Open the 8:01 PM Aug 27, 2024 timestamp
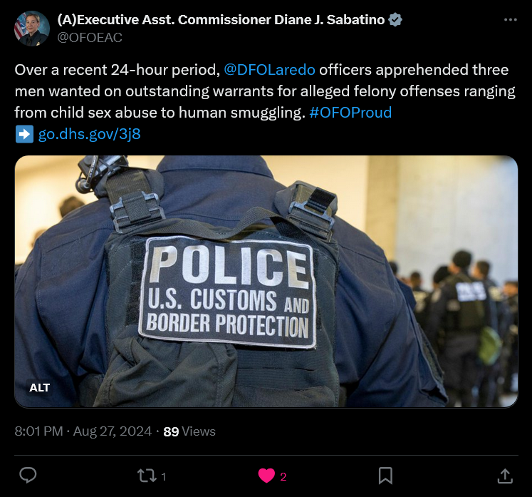Image resolution: width=532 pixels, height=497 pixels. click(x=83, y=431)
